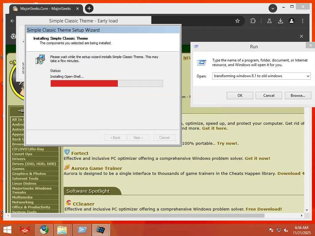
Task: Click the Run dialog title bar icon
Action: tap(196, 46)
